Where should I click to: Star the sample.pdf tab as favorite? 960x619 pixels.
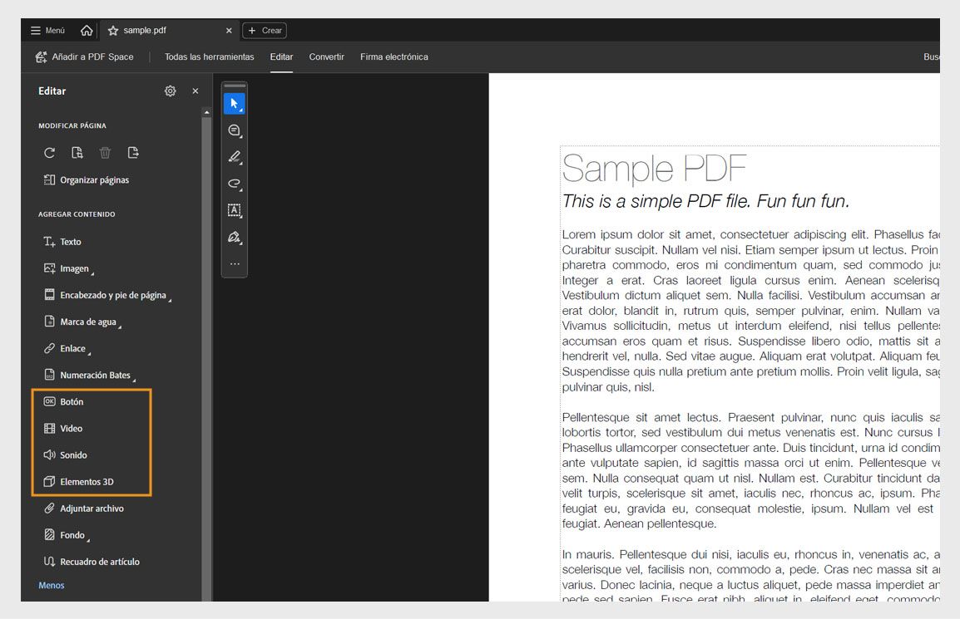coord(112,31)
